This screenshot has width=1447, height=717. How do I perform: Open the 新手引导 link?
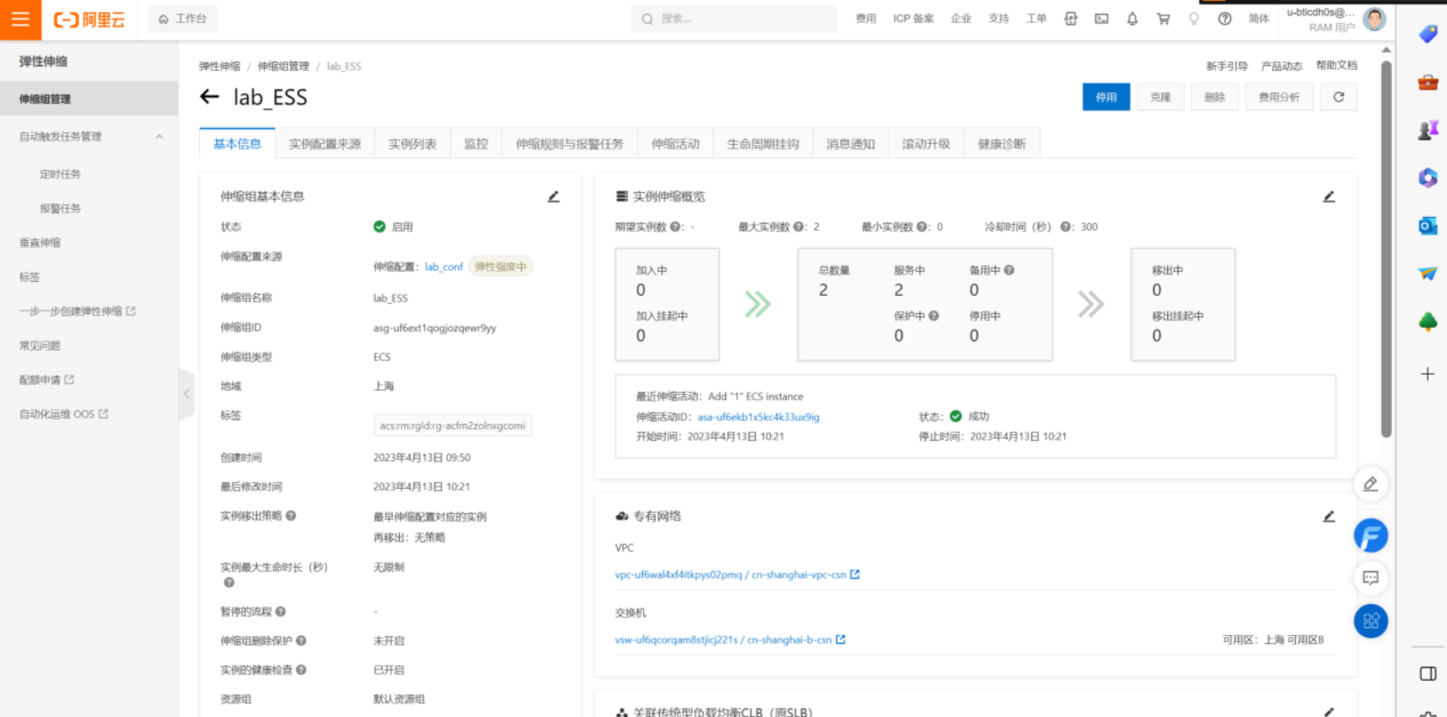(x=1226, y=66)
